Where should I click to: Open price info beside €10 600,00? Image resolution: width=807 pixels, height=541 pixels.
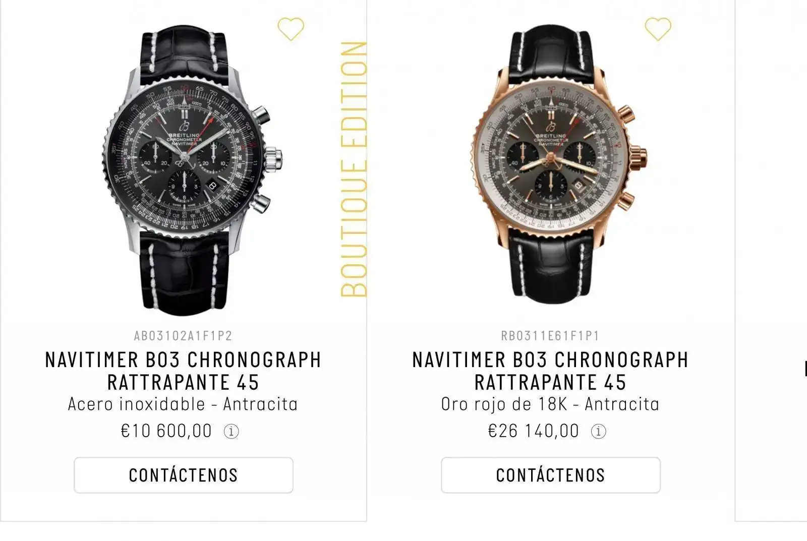coord(232,432)
